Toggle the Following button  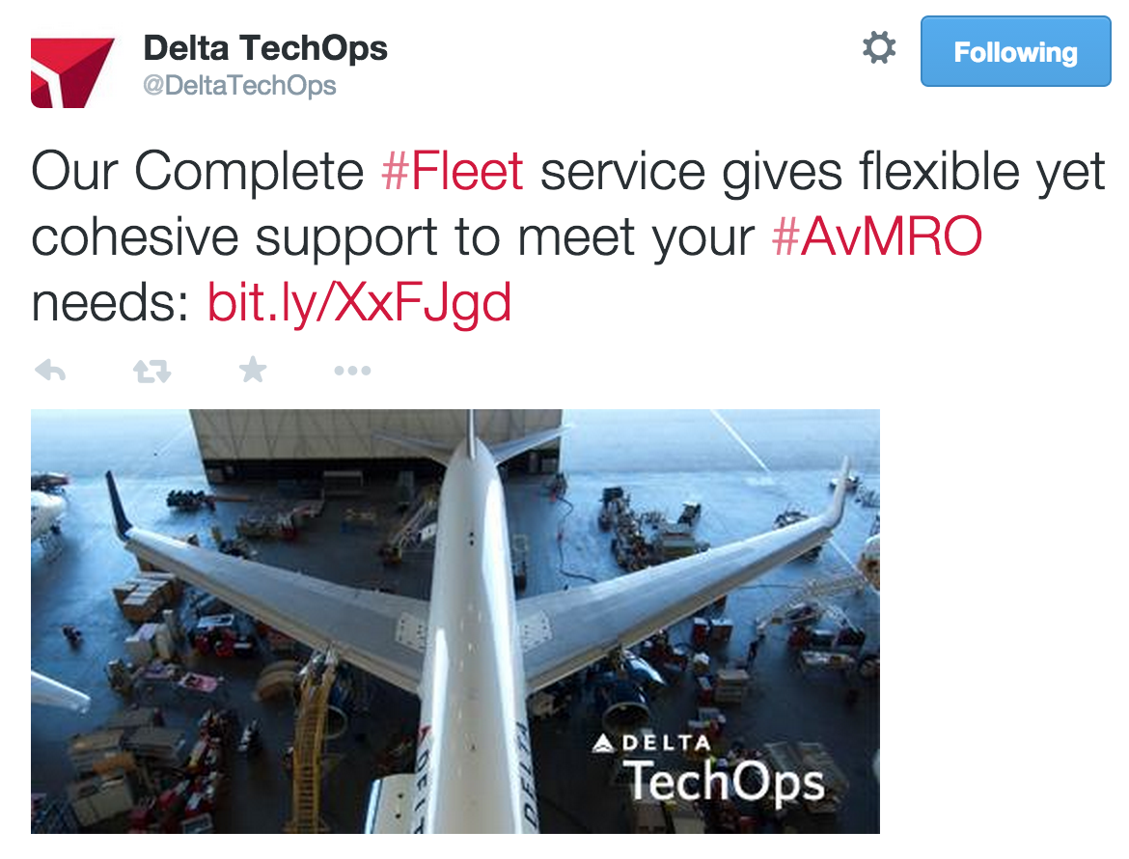1015,52
